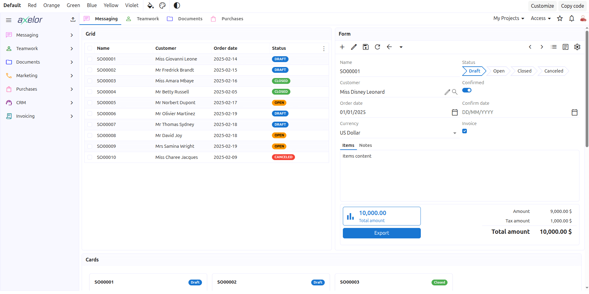Expand CRM in the sidebar
The image size is (589, 294).
click(72, 103)
